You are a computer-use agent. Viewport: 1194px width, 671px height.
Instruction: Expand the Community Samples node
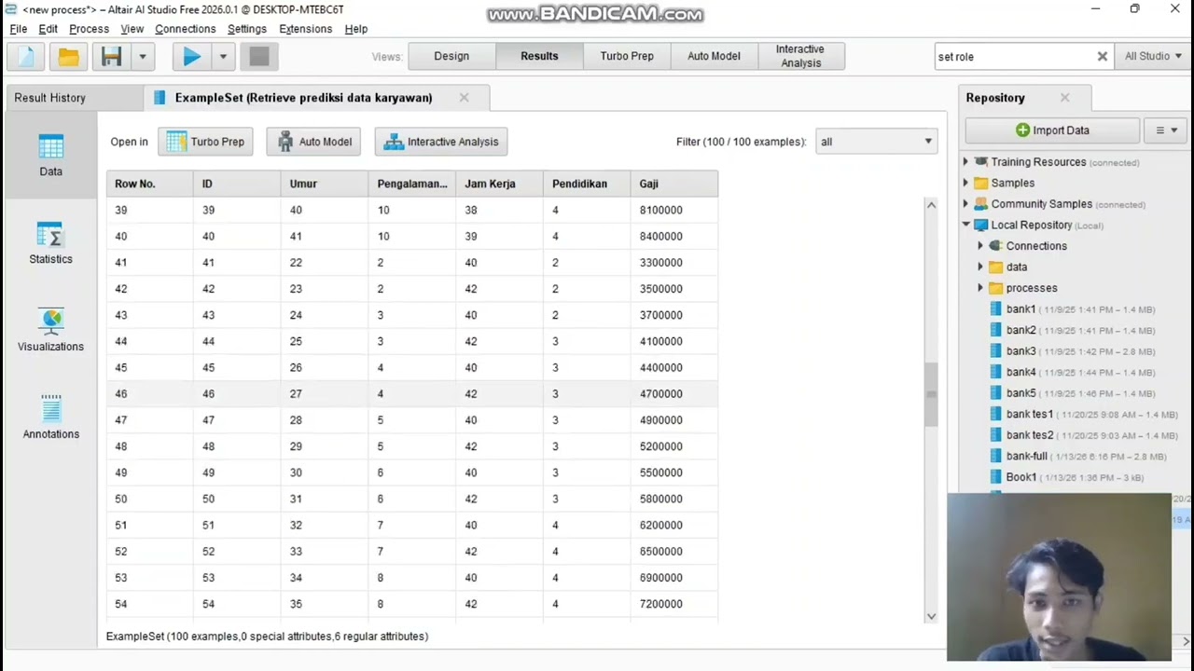[x=965, y=204]
